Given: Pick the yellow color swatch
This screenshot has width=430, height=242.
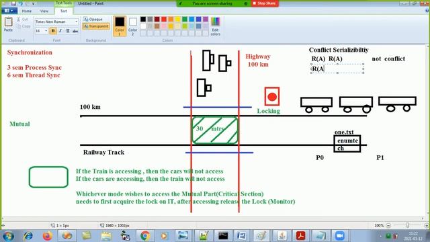Looking at the screenshot, I should (177, 19).
